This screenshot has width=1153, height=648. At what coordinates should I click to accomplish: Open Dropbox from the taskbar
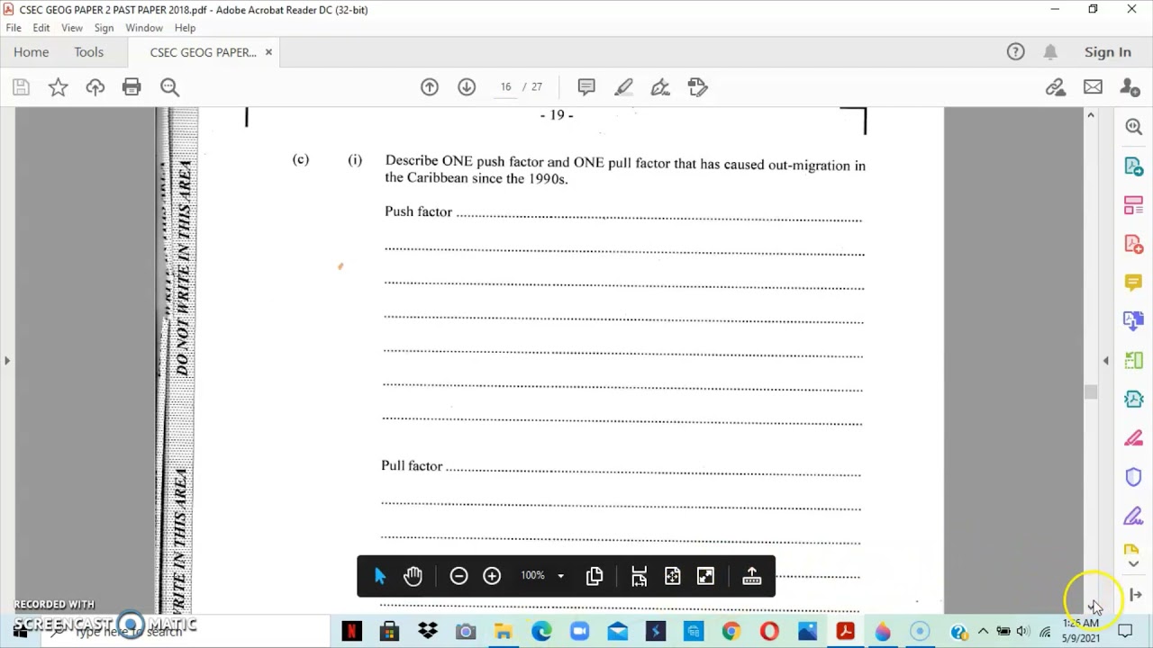click(x=428, y=631)
